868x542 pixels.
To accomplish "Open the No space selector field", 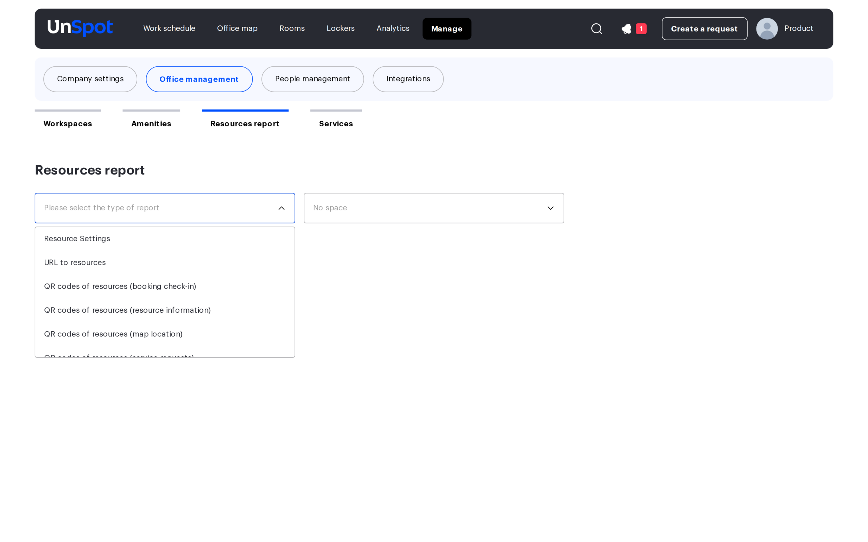I will 434,208.
